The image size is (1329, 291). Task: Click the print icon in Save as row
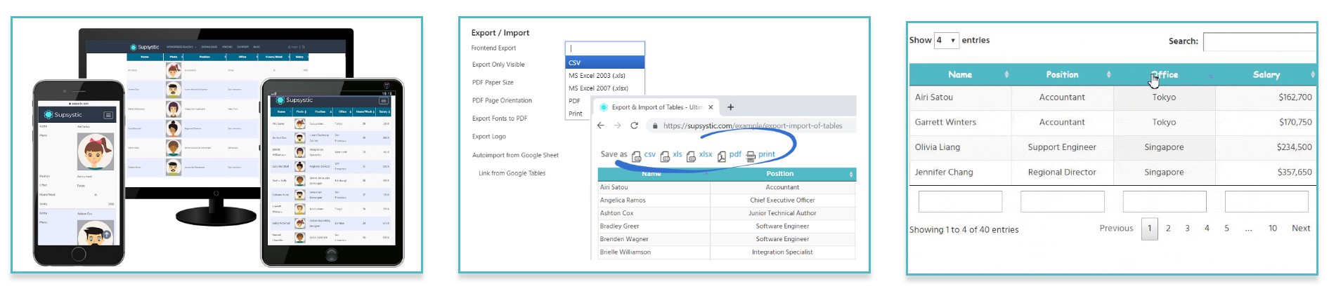click(x=751, y=156)
